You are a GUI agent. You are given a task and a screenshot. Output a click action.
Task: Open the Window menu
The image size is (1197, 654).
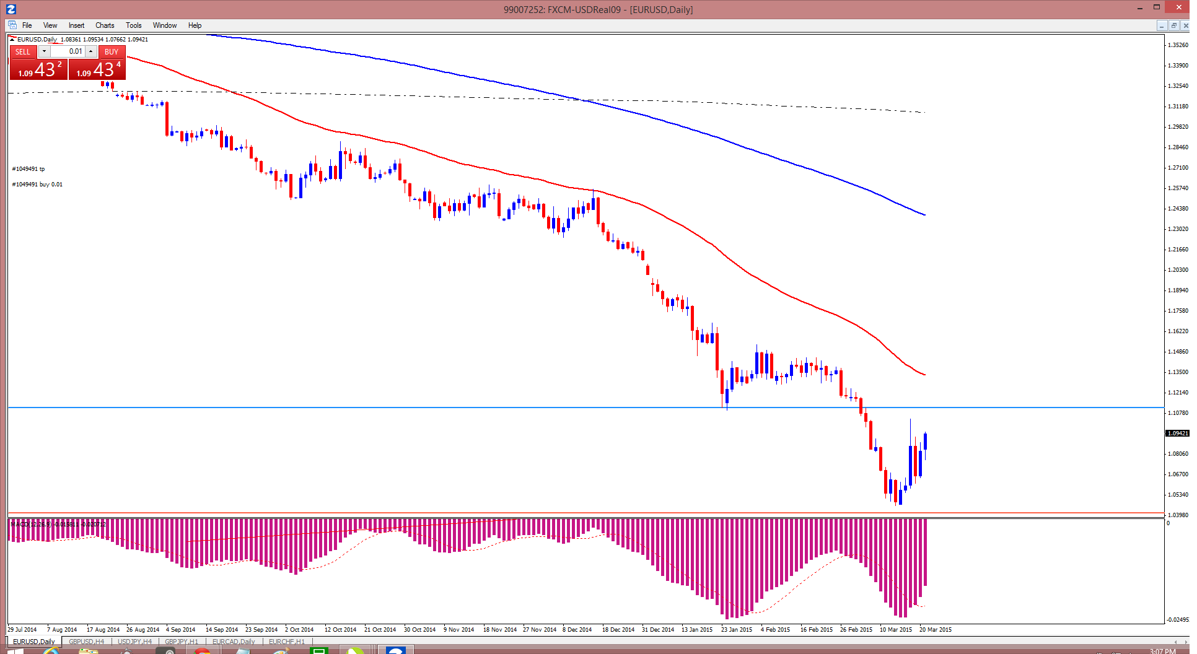click(165, 25)
